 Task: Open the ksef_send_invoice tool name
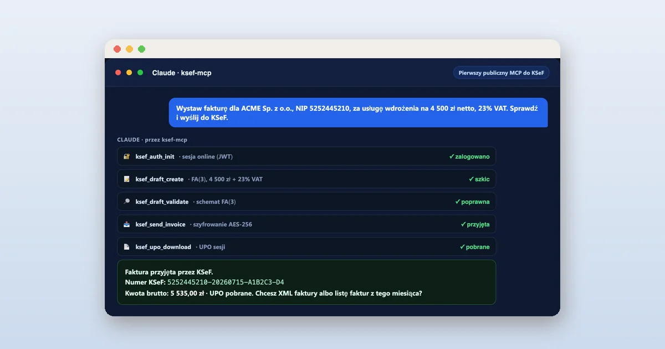coord(161,224)
